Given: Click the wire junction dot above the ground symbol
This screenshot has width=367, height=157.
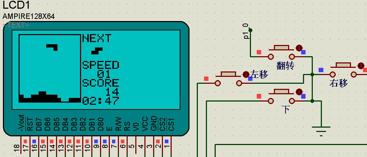Looking at the screenshot, I should click(312, 101).
